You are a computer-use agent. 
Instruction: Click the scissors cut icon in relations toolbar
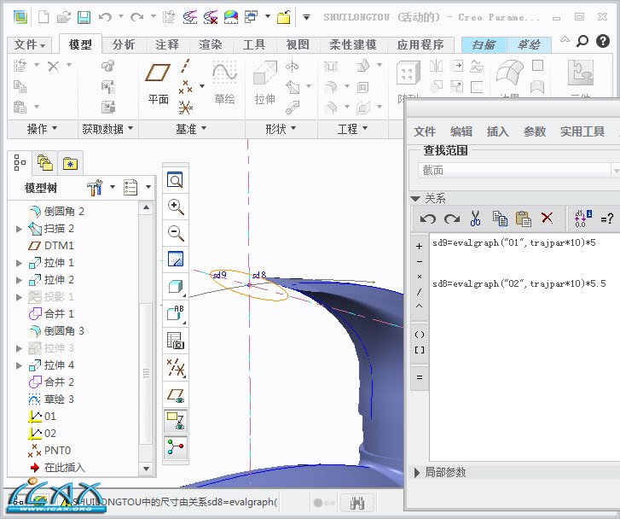[476, 219]
